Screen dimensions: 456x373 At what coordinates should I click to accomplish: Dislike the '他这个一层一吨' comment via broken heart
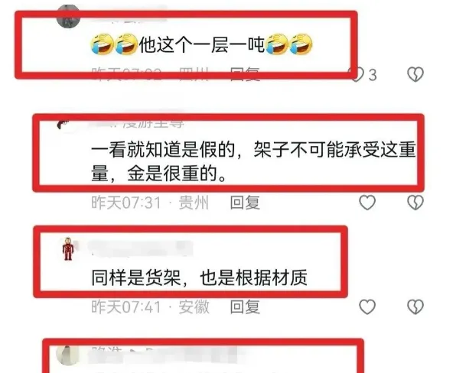415,74
